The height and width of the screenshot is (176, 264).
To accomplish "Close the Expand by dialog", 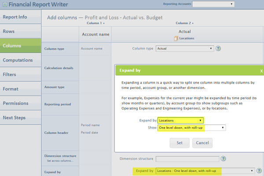I will [x=261, y=70].
